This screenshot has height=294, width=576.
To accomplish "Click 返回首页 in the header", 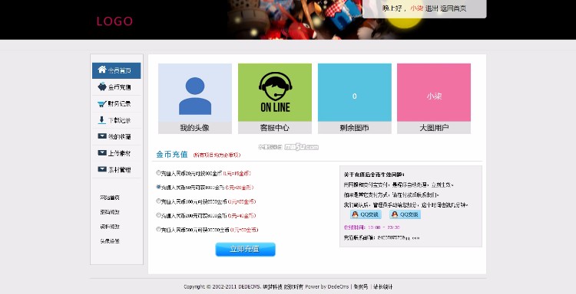I will coord(453,8).
